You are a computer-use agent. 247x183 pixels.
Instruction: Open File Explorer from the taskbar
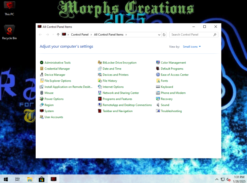[29, 179]
